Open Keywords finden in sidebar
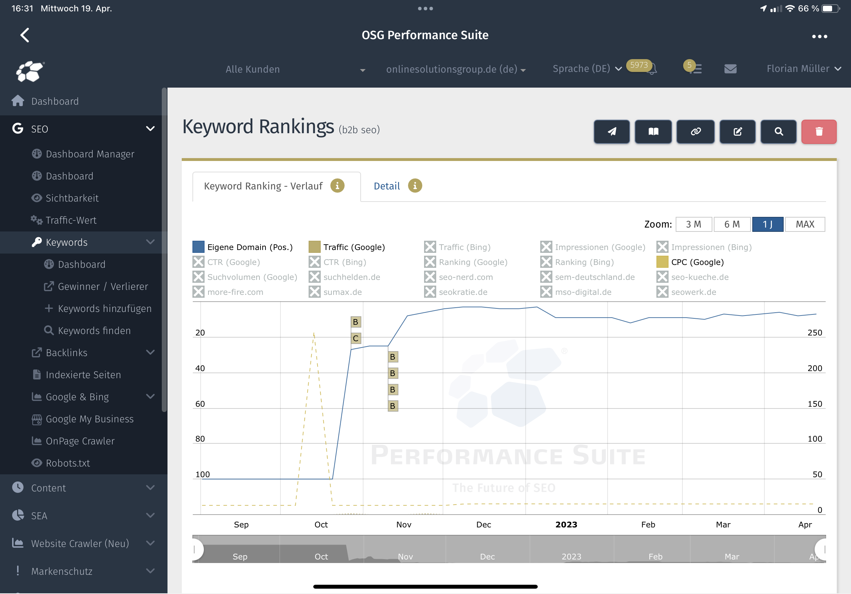Viewport: 851px width, 594px height. click(81, 331)
